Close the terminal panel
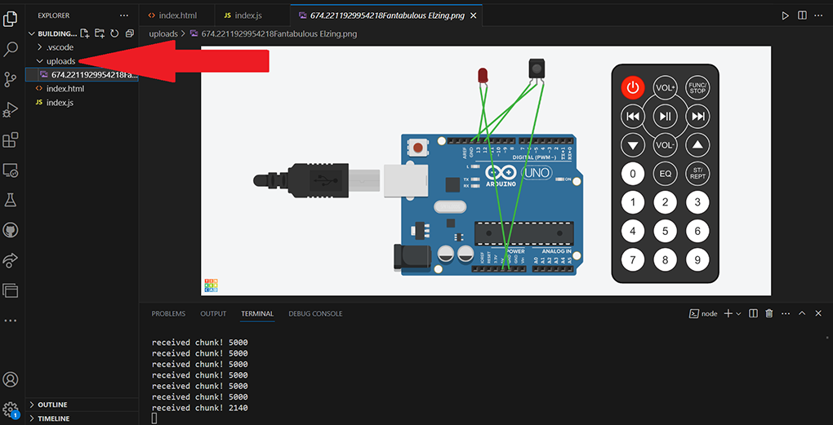 818,313
